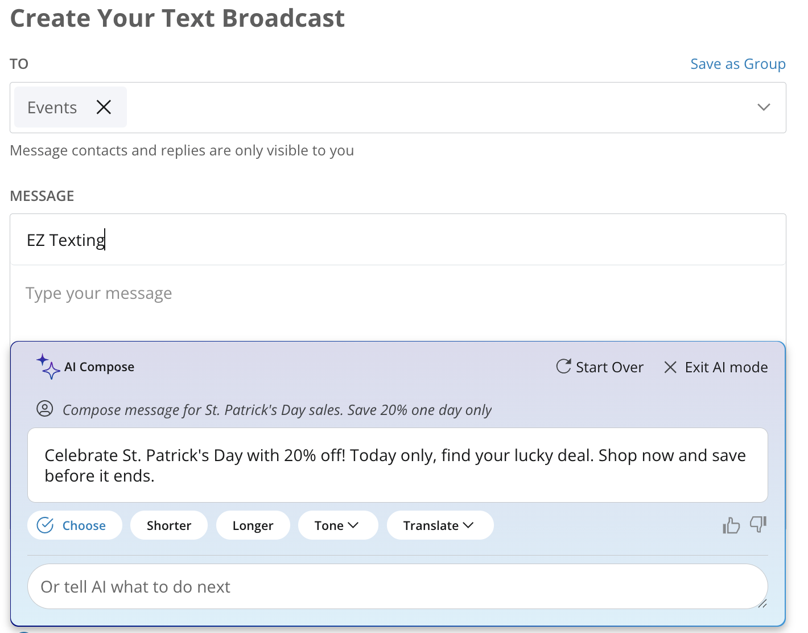
Task: Click the Exit AI mode text label
Action: coord(726,367)
